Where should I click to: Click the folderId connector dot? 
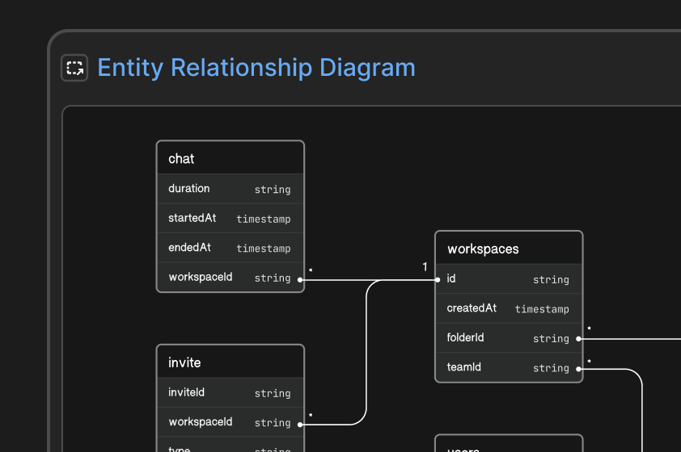coord(578,339)
